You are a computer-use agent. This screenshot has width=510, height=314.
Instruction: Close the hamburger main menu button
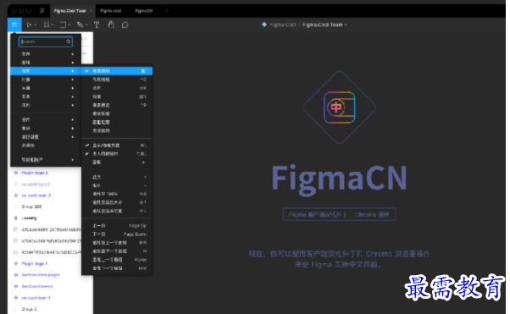click(14, 25)
